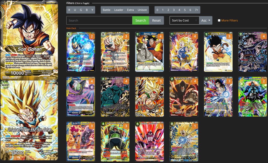
Task: Toggle the Y color filter
Action: [92, 10]
